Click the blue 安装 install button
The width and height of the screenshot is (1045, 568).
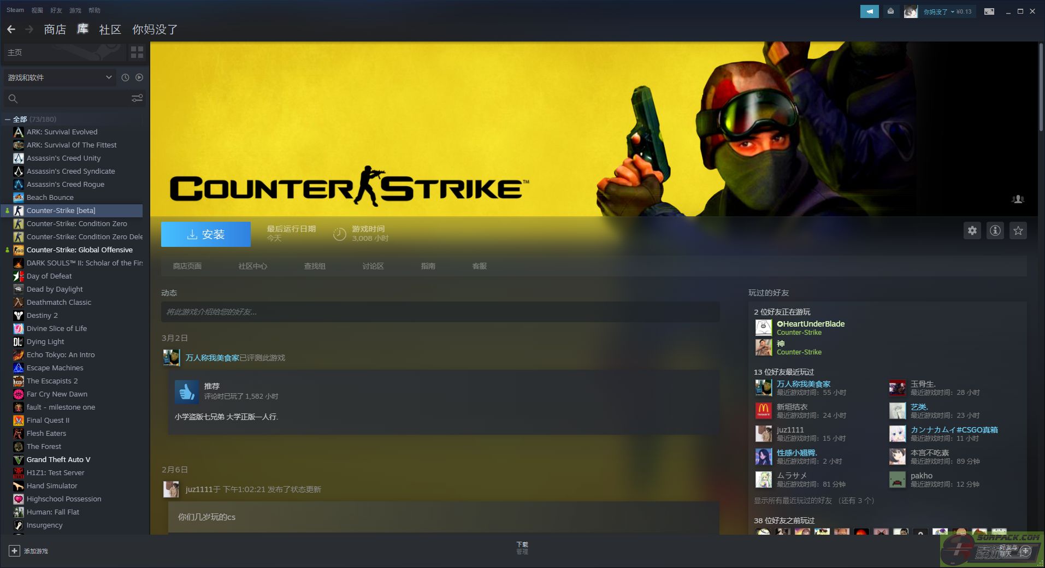click(206, 234)
